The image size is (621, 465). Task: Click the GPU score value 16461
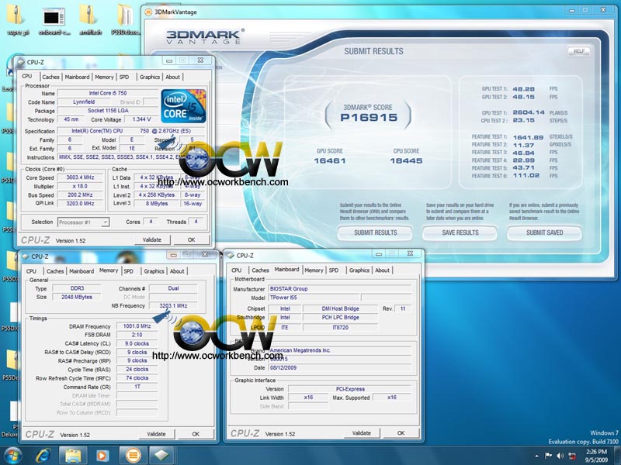pos(329,160)
